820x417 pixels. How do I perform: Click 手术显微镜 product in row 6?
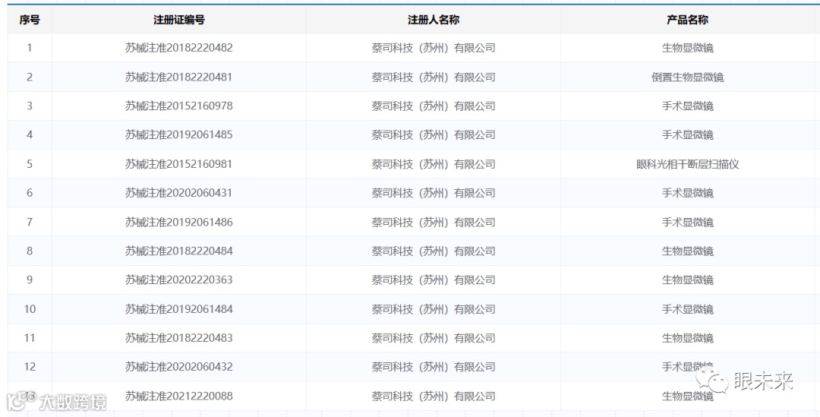[687, 192]
